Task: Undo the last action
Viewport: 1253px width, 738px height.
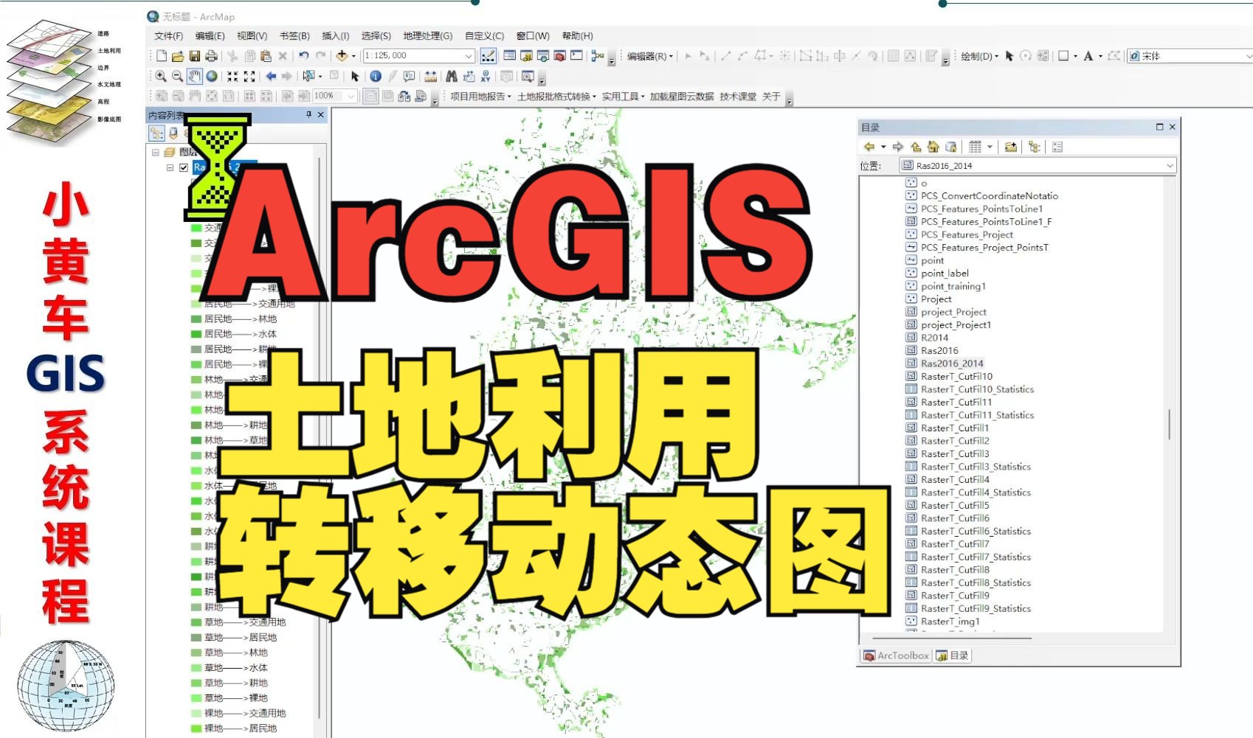Action: (303, 56)
